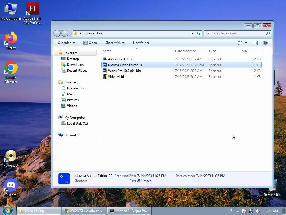The width and height of the screenshot is (286, 215).
Task: Open the Windows Start orb
Action: click(8, 210)
